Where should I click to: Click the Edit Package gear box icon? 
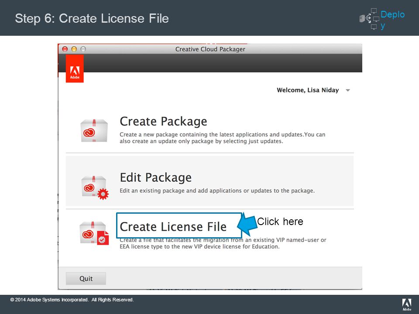(95, 188)
